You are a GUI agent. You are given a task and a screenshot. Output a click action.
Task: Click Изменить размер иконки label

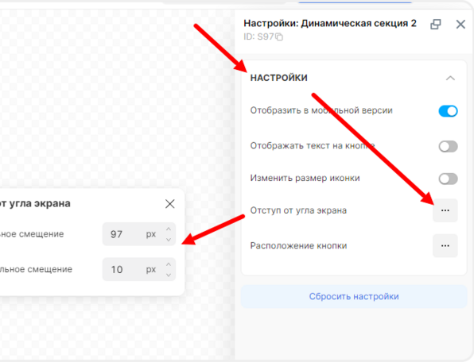tap(305, 178)
